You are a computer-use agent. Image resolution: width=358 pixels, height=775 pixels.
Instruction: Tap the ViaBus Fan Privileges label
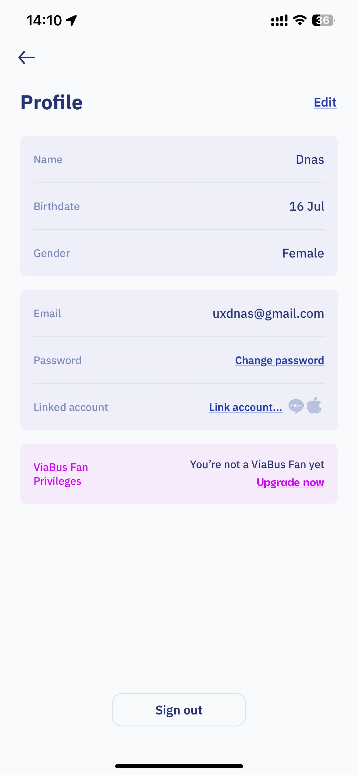61,474
